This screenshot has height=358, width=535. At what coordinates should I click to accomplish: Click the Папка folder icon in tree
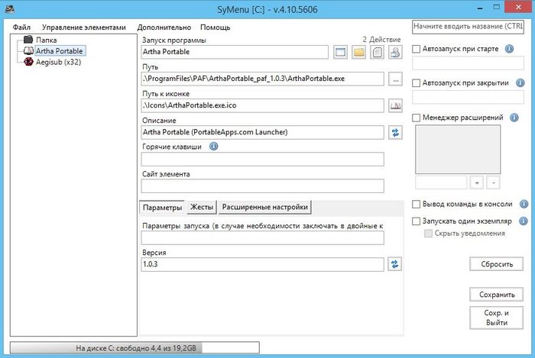click(x=28, y=40)
